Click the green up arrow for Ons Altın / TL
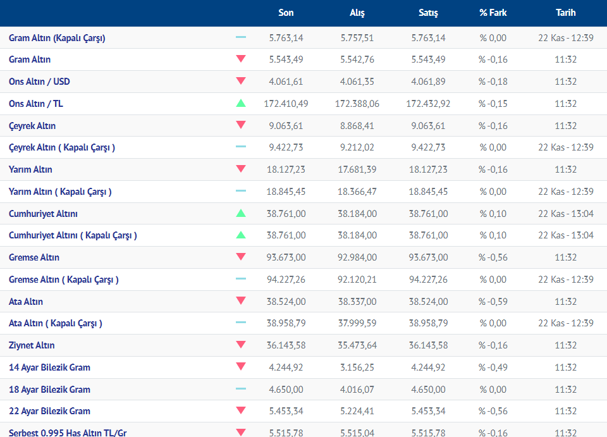The height and width of the screenshot is (437, 607). (241, 103)
